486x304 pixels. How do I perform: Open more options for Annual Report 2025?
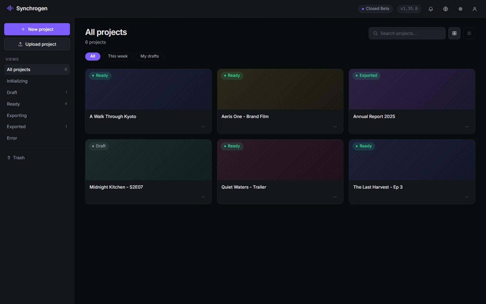(467, 127)
